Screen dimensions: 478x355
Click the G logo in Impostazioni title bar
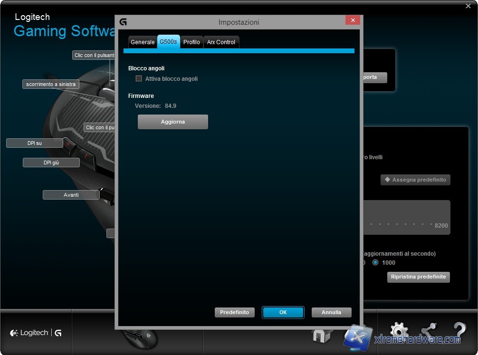123,22
